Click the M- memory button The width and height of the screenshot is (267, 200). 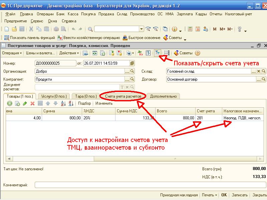click(230, 29)
